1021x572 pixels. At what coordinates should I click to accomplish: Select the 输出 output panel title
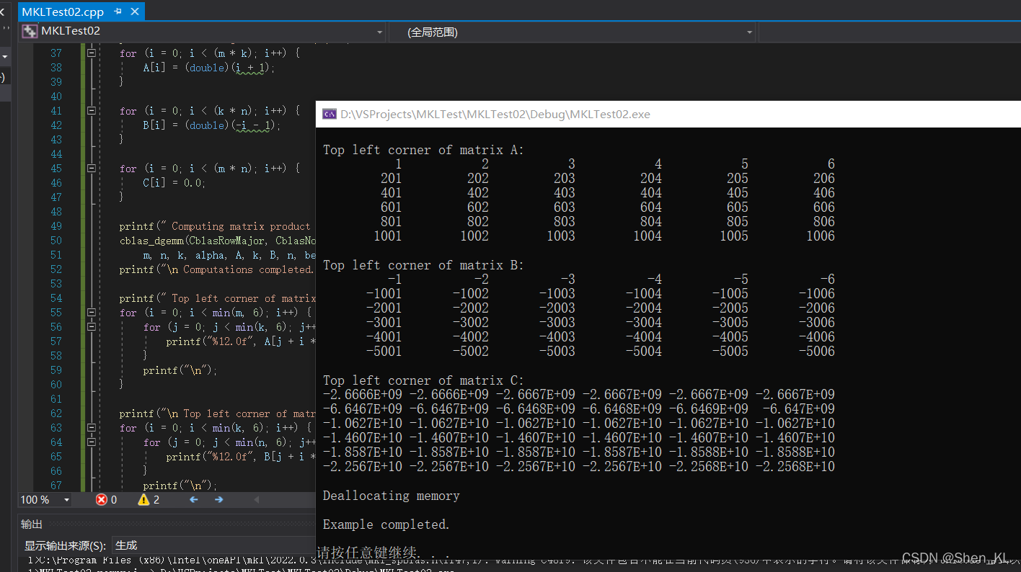(x=32, y=524)
